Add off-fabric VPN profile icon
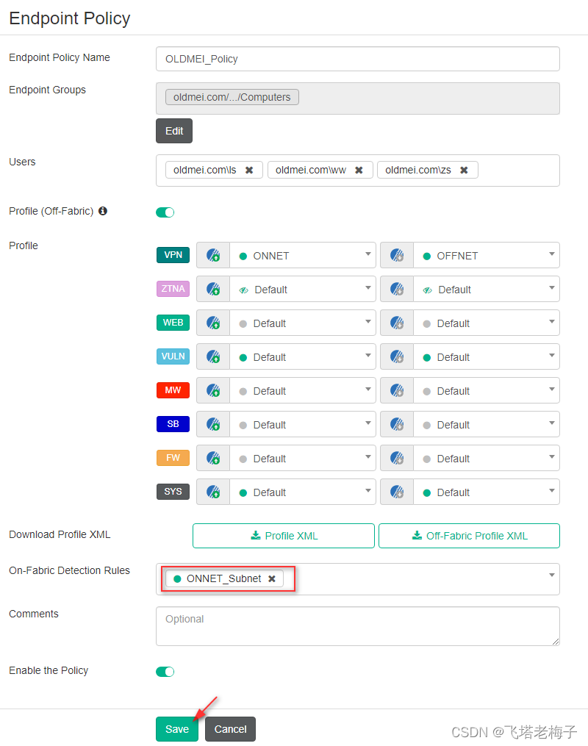 (397, 256)
